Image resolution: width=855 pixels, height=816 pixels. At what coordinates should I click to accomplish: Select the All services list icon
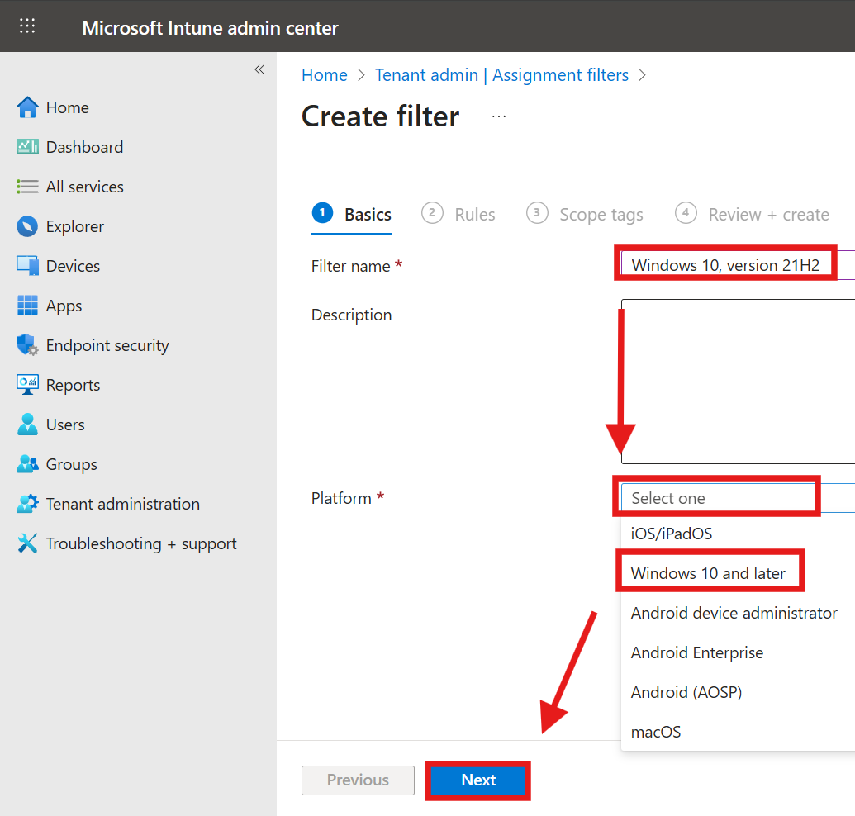[27, 187]
